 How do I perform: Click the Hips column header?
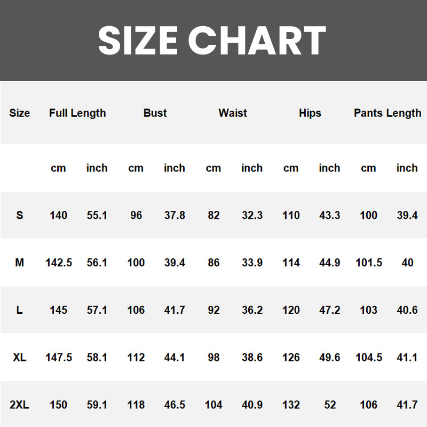coord(310,113)
